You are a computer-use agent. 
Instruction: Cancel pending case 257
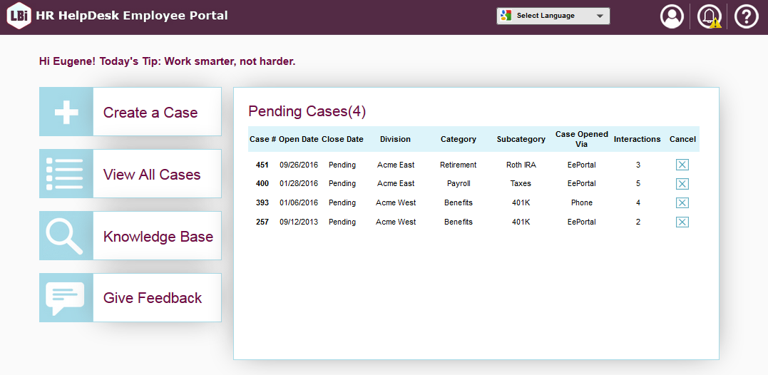click(682, 222)
